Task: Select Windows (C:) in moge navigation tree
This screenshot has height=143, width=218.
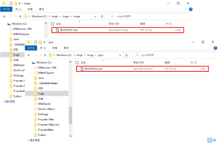Action: (x=19, y=24)
